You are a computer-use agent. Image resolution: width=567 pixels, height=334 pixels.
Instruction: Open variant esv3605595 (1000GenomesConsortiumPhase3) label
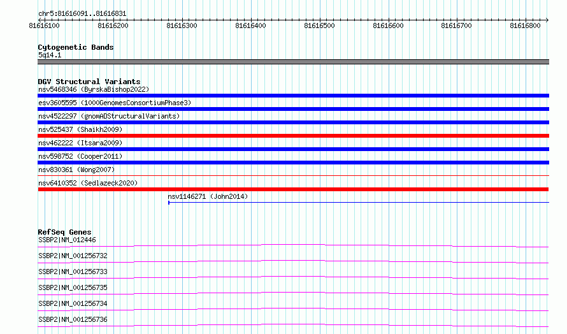pyautogui.click(x=115, y=103)
